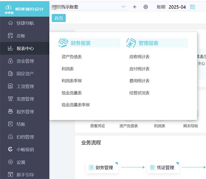Expand the 凭证管理 corner triangle
The height and width of the screenshot is (179, 206).
coord(178,163)
